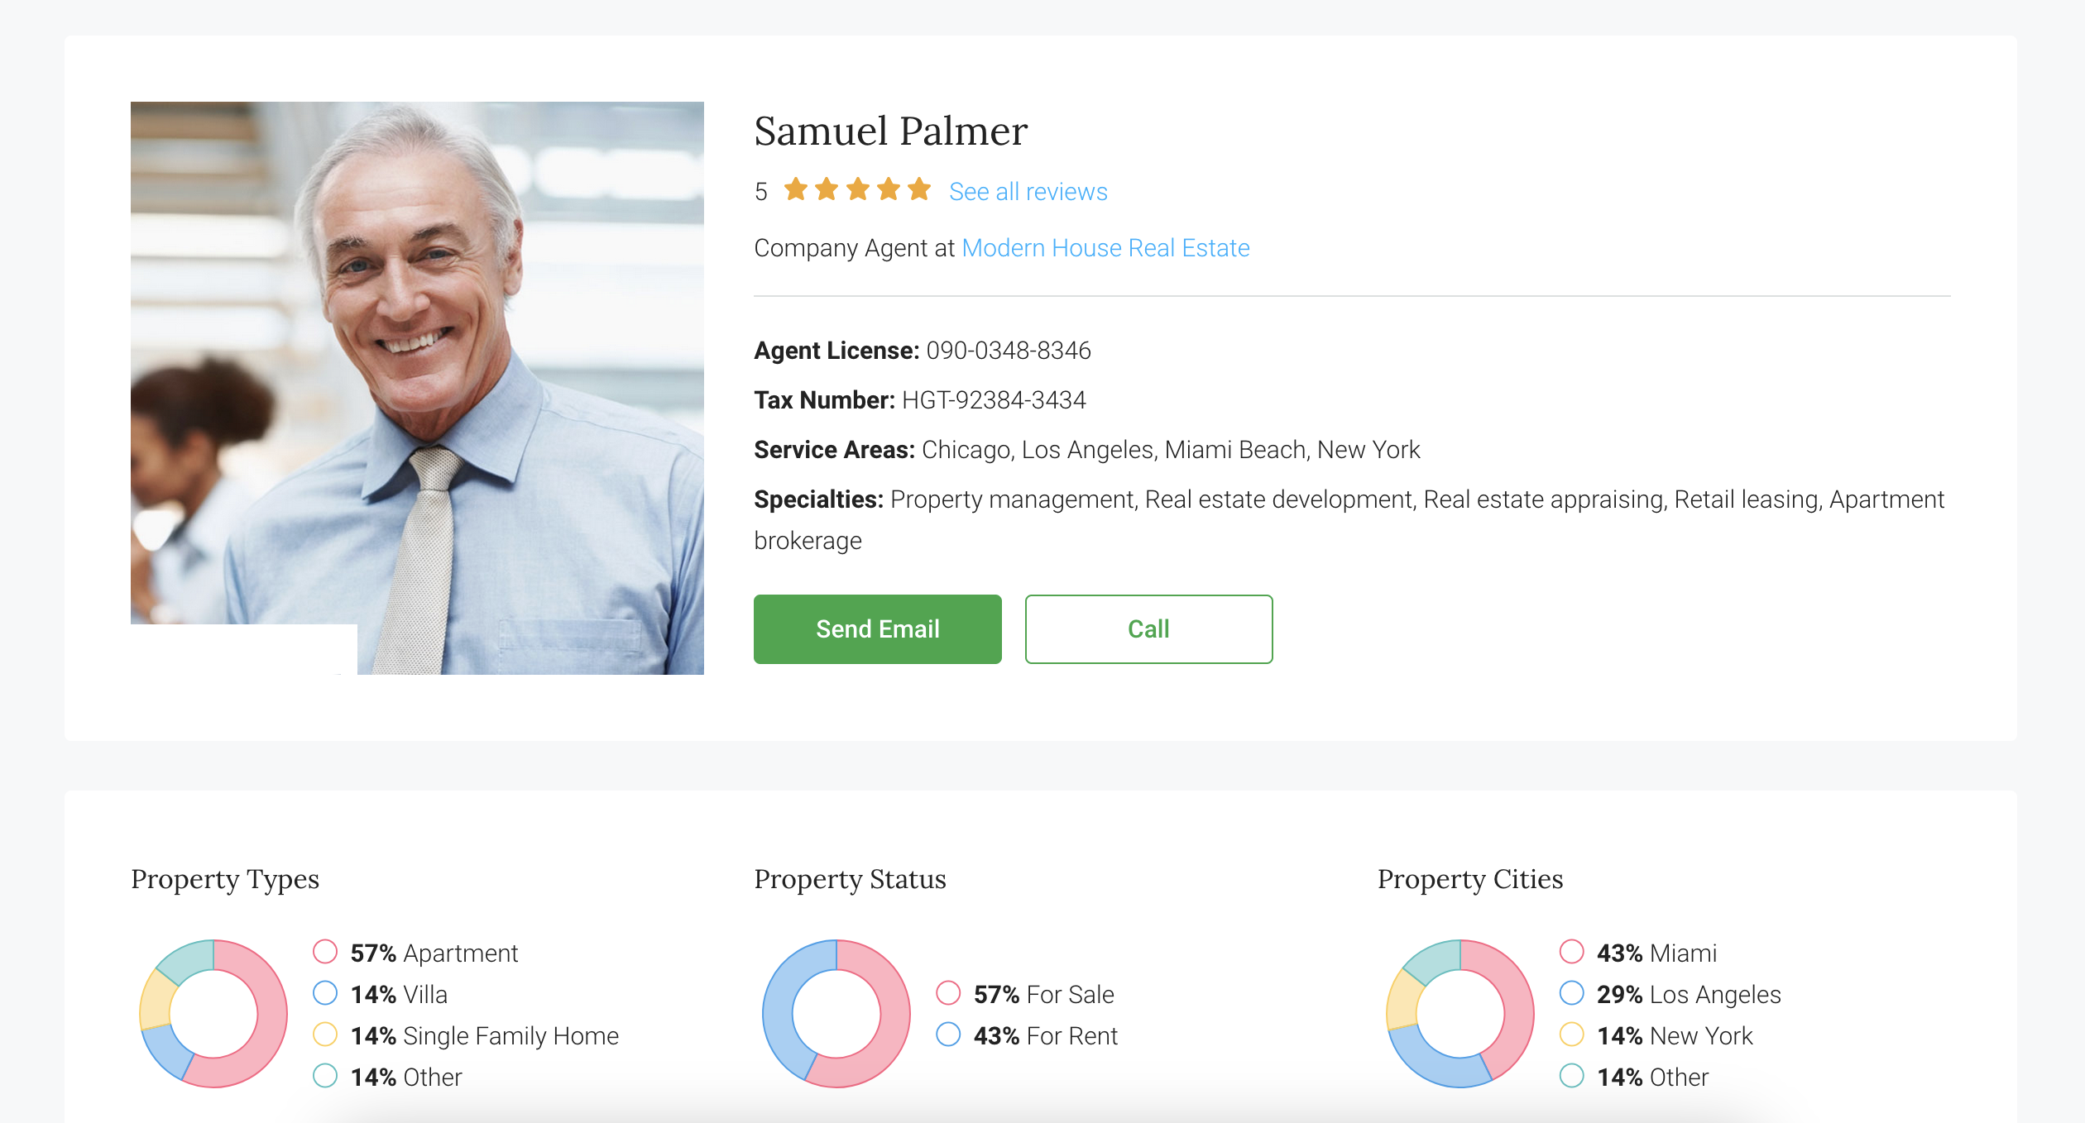Click the fifth rating star

[919, 190]
